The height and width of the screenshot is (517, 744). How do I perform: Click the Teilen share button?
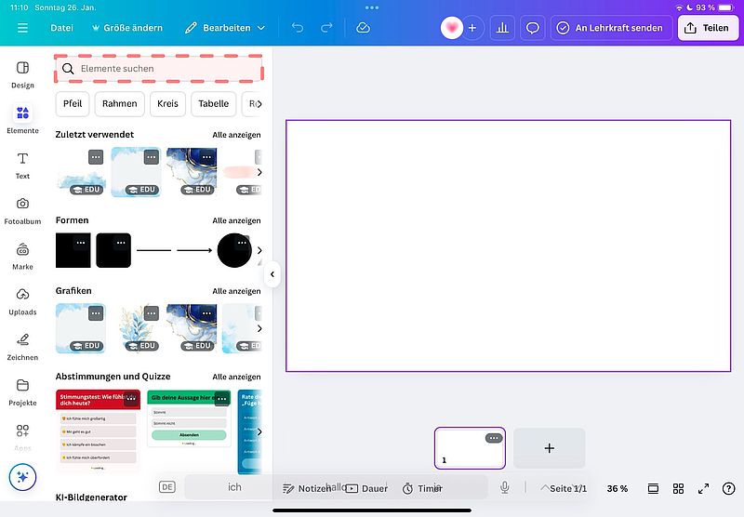[x=706, y=28]
